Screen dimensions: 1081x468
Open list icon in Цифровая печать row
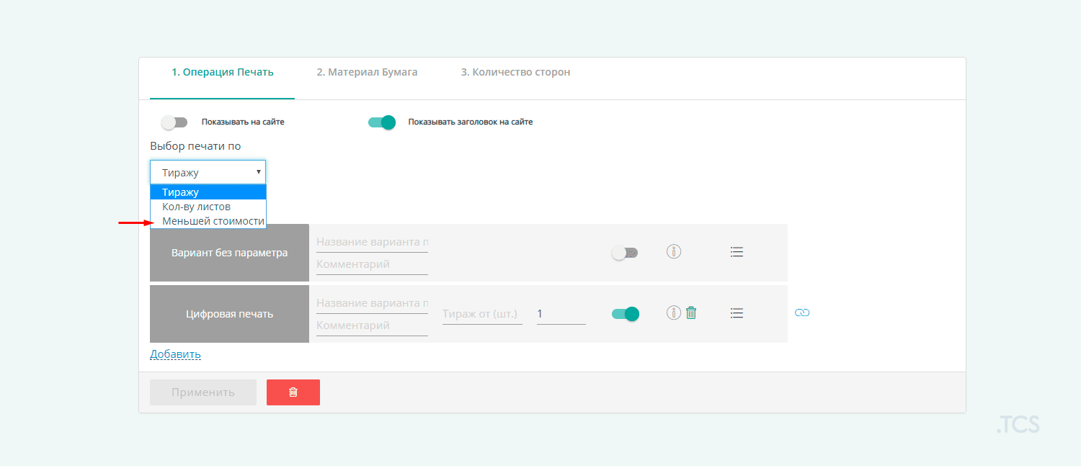(x=737, y=313)
